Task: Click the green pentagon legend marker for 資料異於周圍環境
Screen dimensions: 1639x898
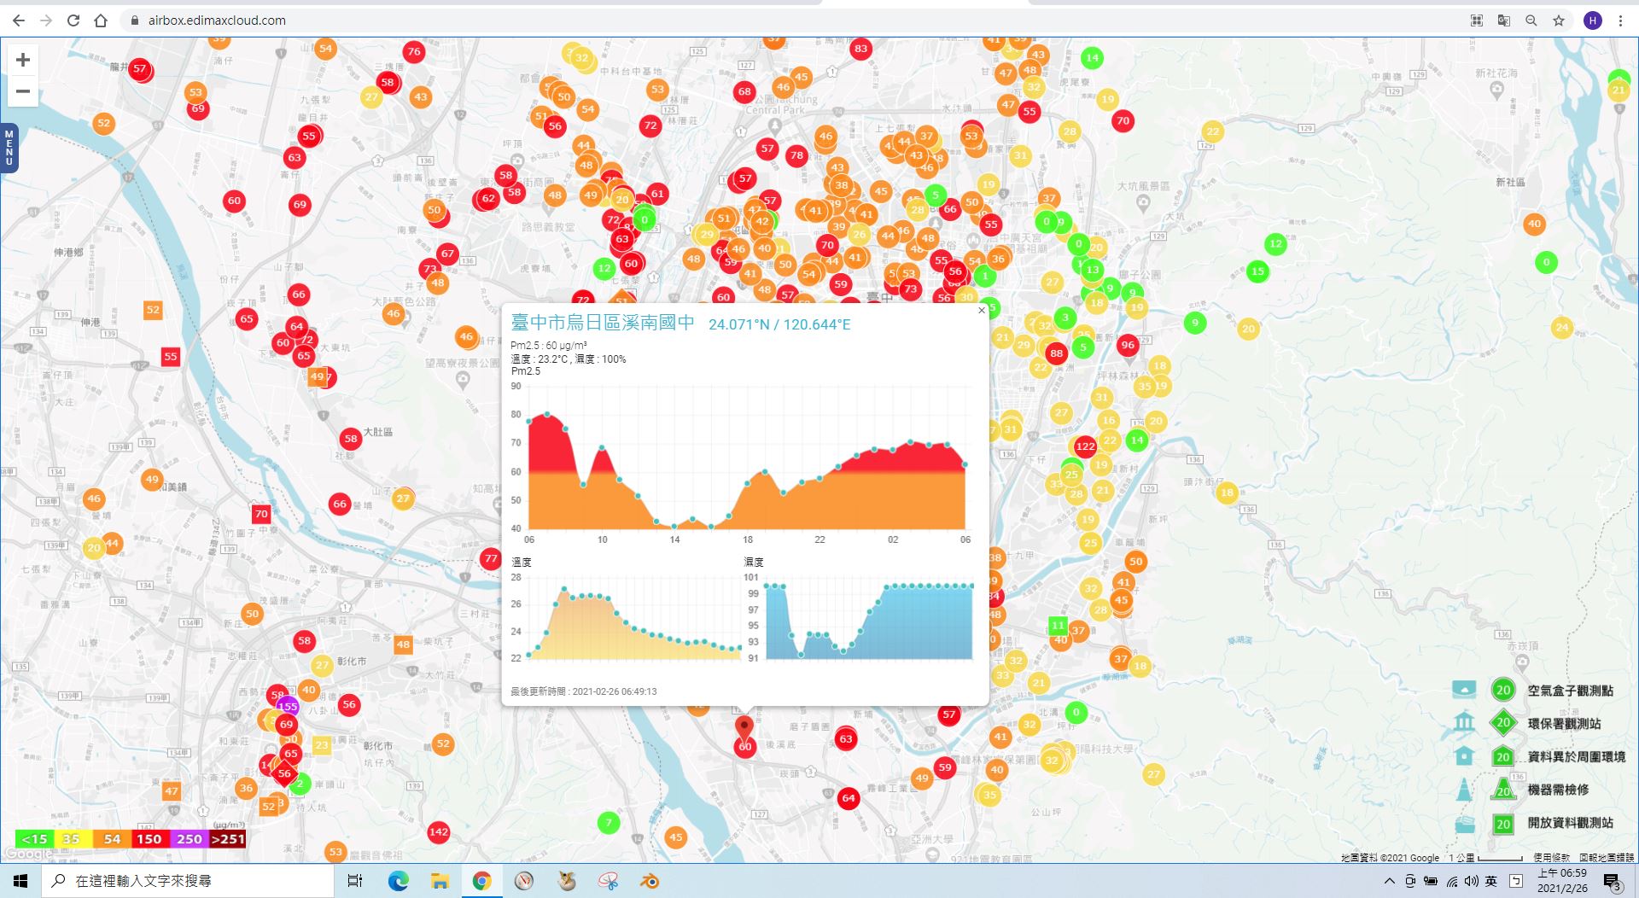Action: coord(1503,756)
